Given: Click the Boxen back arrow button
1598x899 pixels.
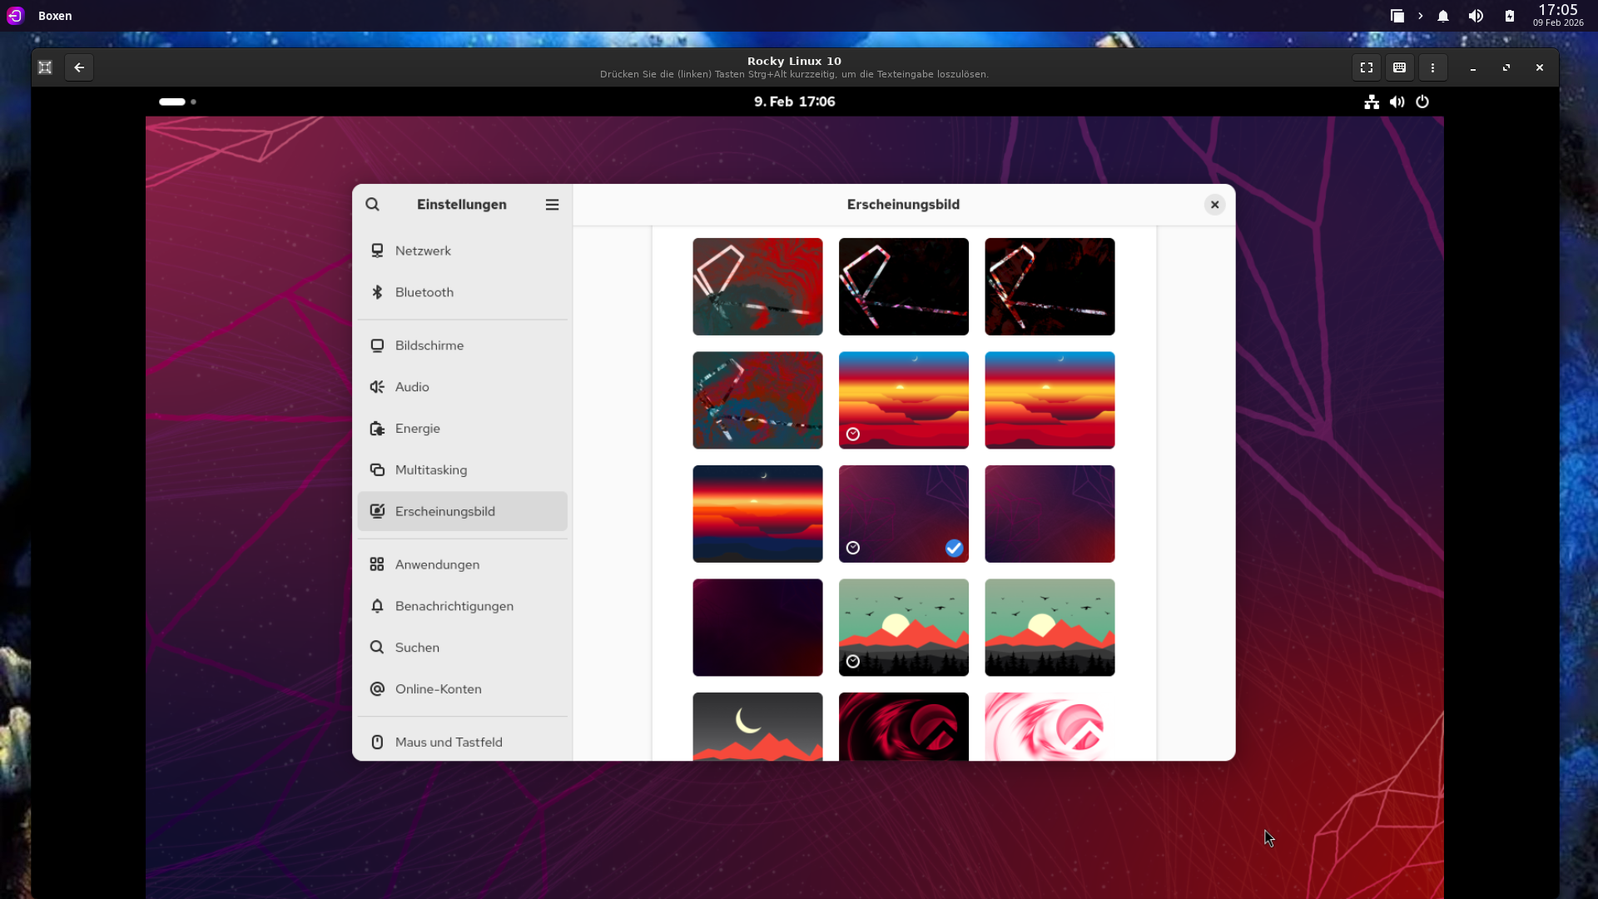Looking at the screenshot, I should tap(79, 67).
